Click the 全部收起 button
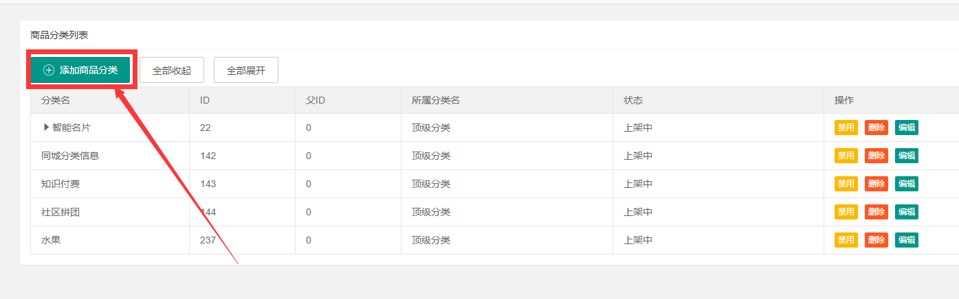The height and width of the screenshot is (299, 959). 172,70
